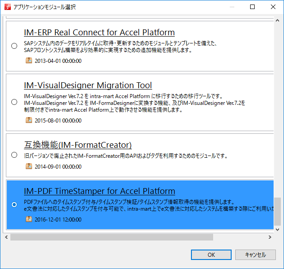This screenshot has height=269, width=284.
Task: Click vertical scrollbar up arrow
Action: (277, 20)
